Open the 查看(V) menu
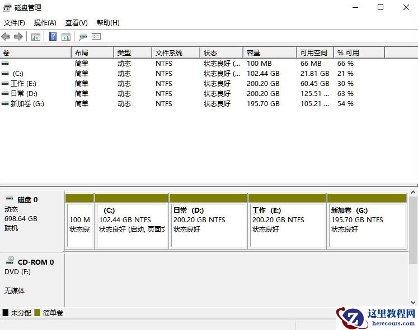 77,23
